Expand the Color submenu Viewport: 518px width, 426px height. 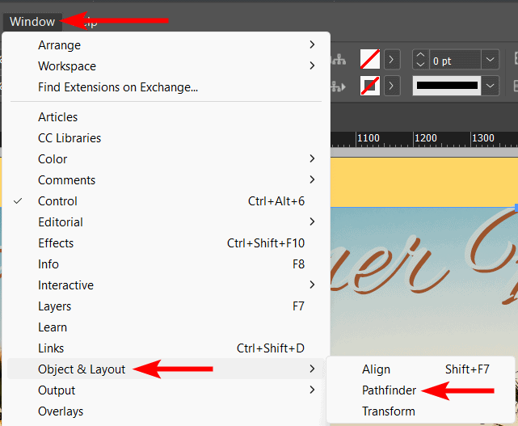(x=53, y=159)
